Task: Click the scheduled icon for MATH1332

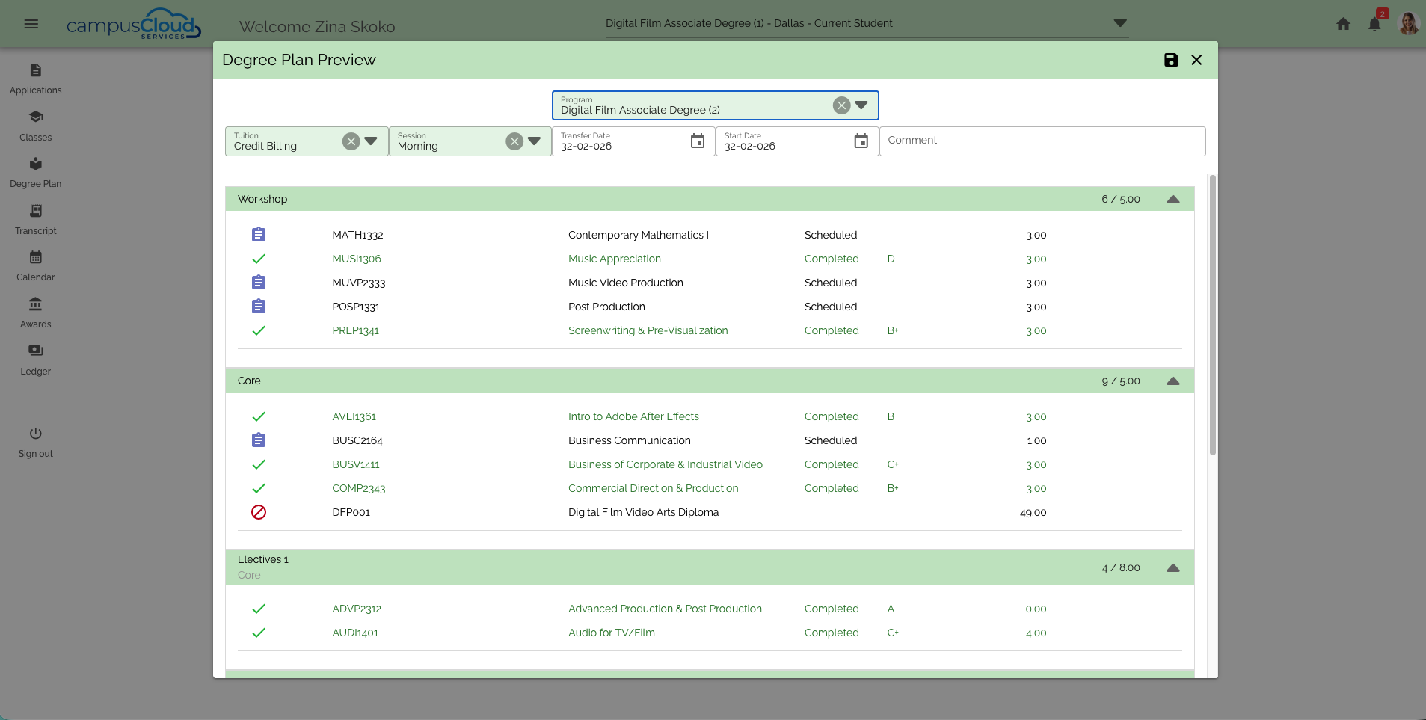Action: click(x=259, y=235)
